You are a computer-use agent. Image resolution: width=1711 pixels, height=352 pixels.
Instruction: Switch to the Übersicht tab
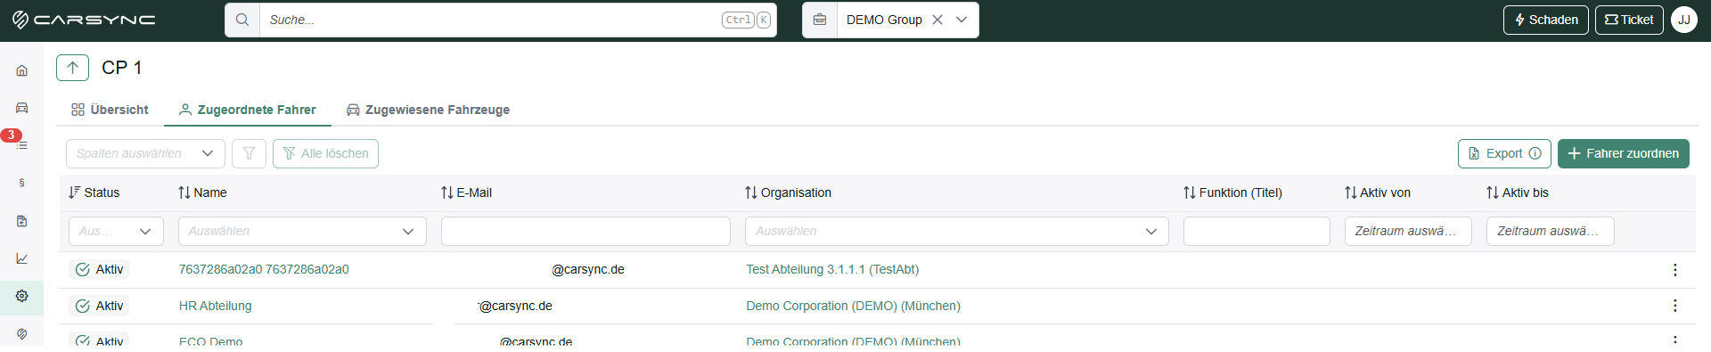(110, 110)
